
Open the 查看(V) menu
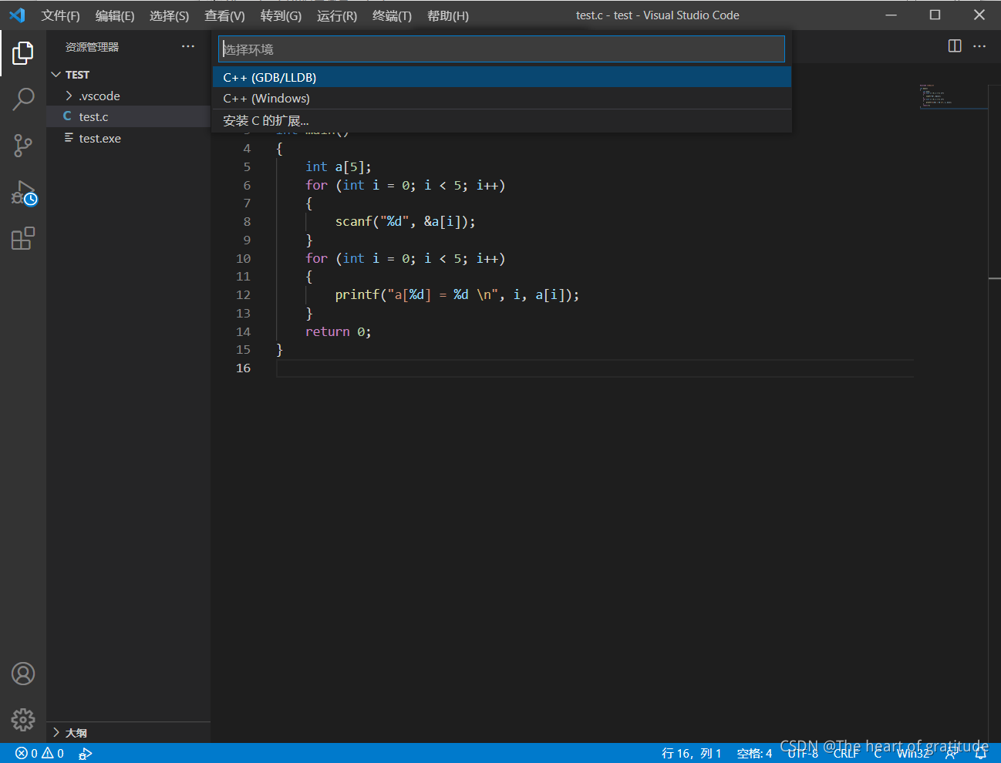(224, 15)
